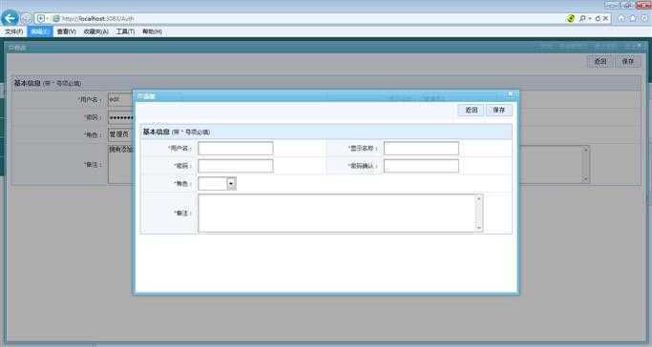
Task: Click the 备注 textarea in front dialog
Action: (x=340, y=213)
